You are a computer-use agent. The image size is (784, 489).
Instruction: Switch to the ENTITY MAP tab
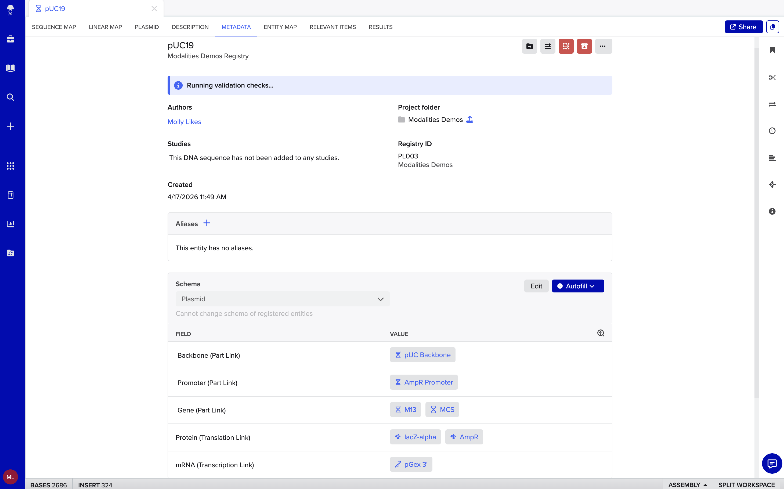[280, 27]
